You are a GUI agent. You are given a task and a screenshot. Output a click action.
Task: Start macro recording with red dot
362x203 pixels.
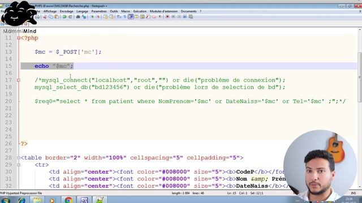(167, 17)
